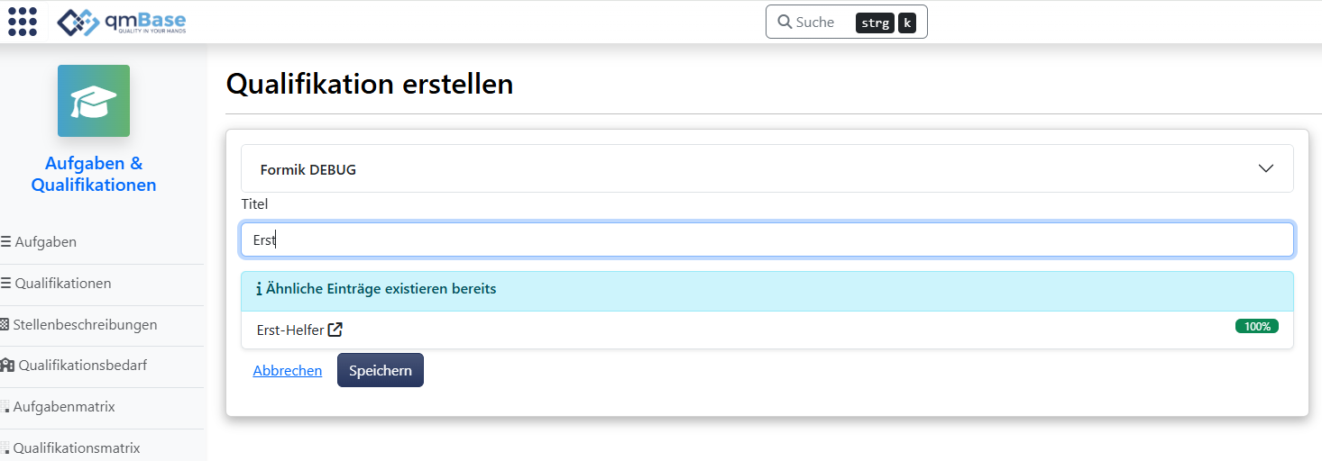Expand the Formik DEBUG chevron
The image size is (1322, 461).
[x=1266, y=168]
